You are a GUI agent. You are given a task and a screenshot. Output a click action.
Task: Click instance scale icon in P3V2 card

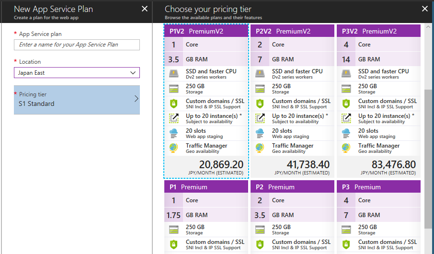(x=346, y=118)
